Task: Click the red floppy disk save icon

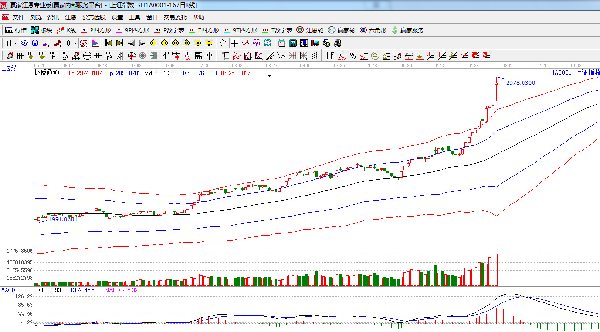Action: click(315, 43)
